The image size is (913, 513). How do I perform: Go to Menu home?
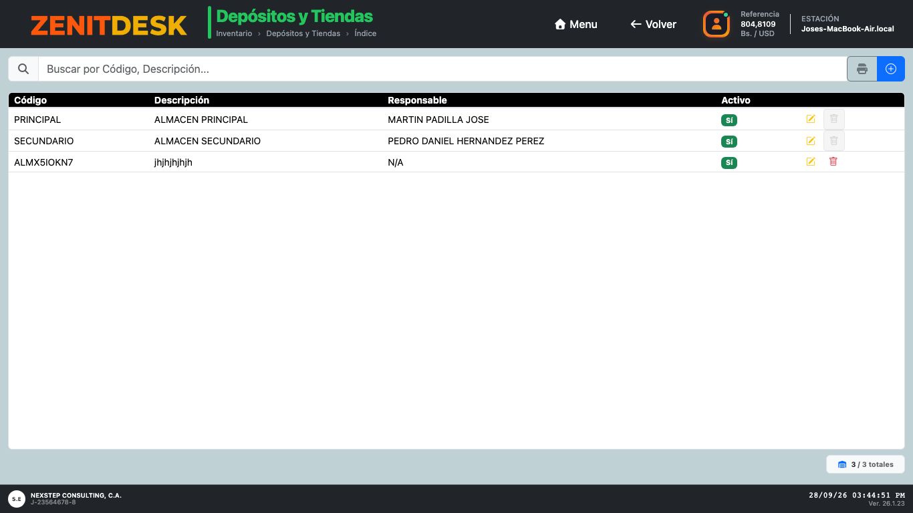[x=576, y=24]
